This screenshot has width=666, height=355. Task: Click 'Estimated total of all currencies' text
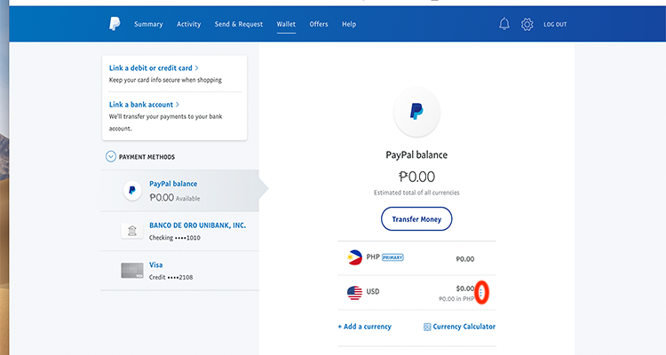[x=416, y=193]
